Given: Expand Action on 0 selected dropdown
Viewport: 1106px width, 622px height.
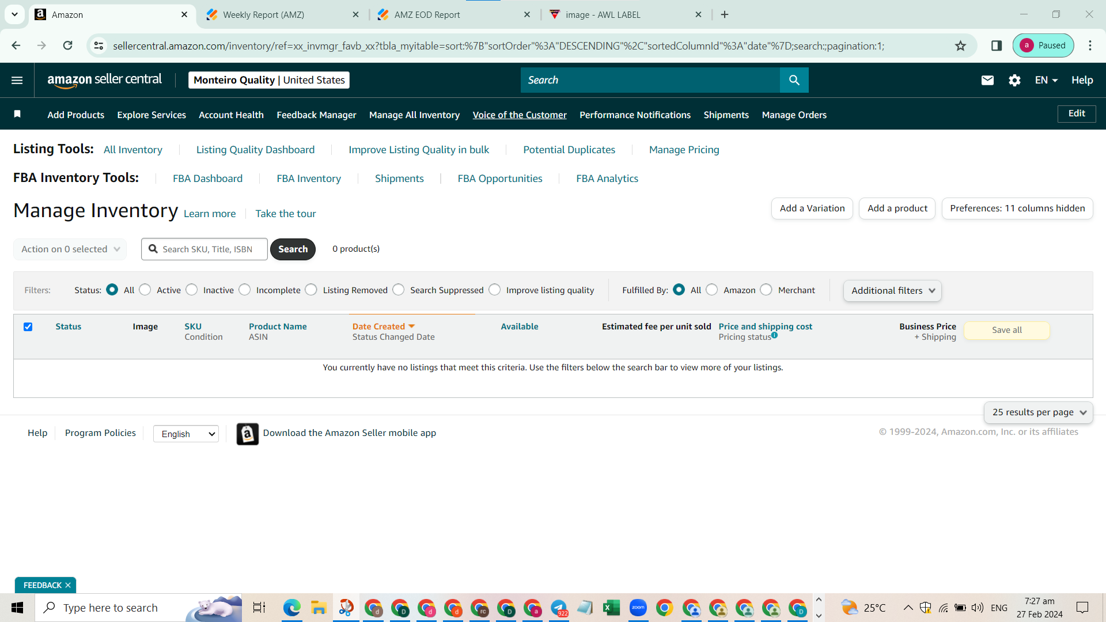Looking at the screenshot, I should point(70,249).
